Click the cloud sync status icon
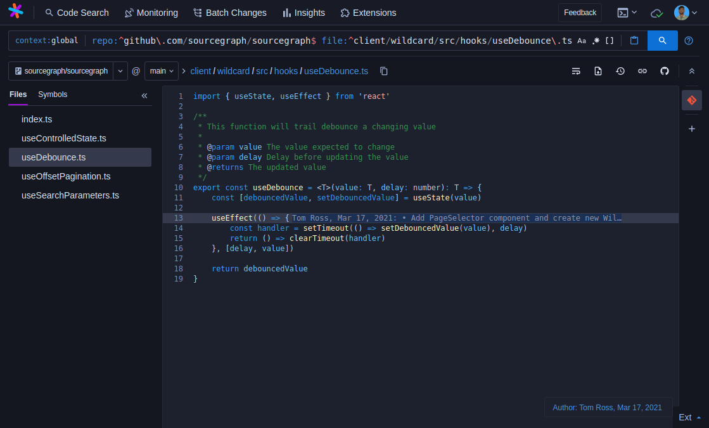 656,13
